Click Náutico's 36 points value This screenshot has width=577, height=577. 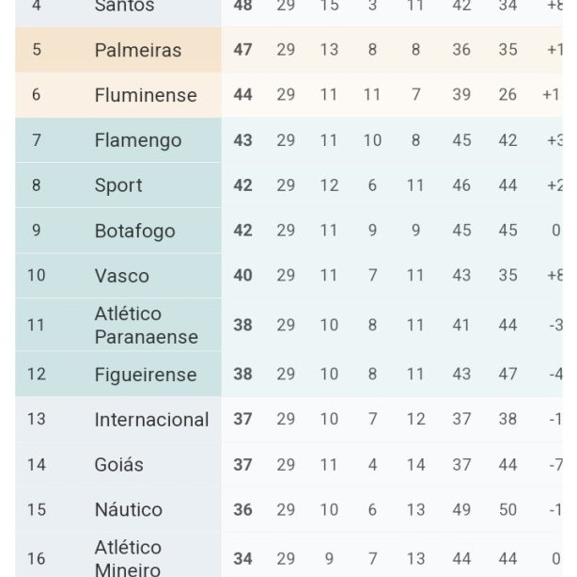242,510
